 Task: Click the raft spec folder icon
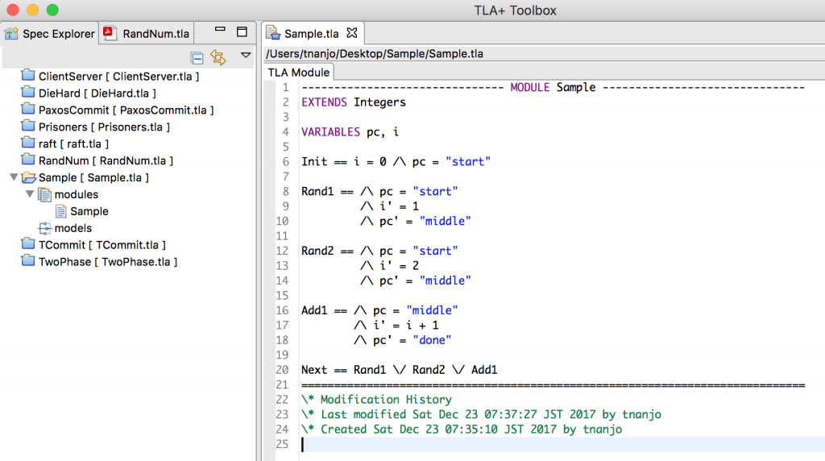click(28, 143)
